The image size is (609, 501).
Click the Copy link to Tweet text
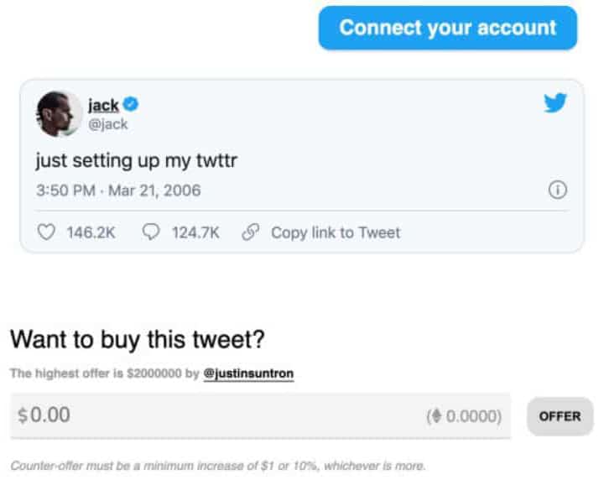pyautogui.click(x=336, y=232)
